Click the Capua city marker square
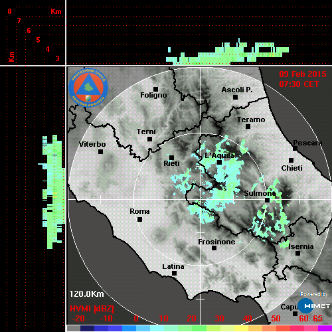 pyautogui.click(x=295, y=313)
